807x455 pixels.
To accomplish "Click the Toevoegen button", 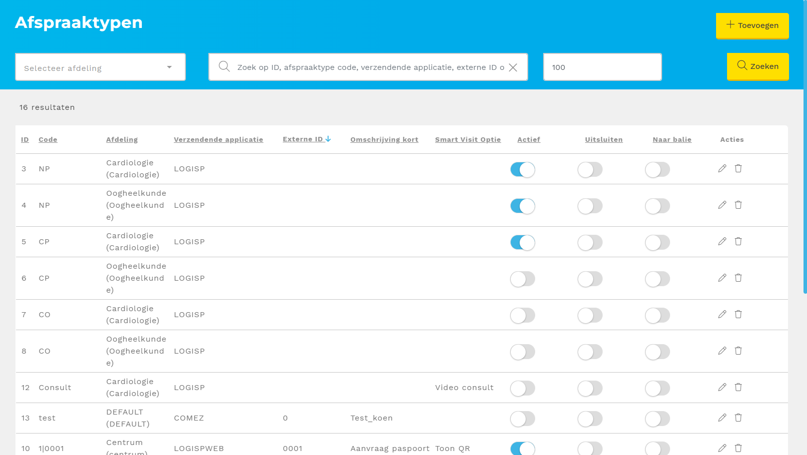I will click(x=752, y=25).
